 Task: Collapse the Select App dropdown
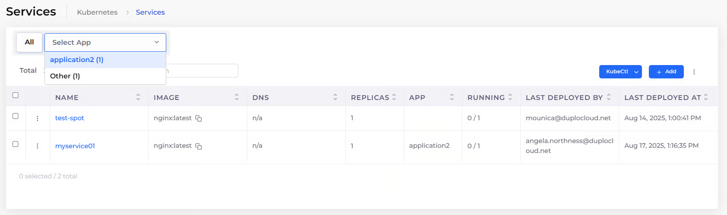(156, 42)
